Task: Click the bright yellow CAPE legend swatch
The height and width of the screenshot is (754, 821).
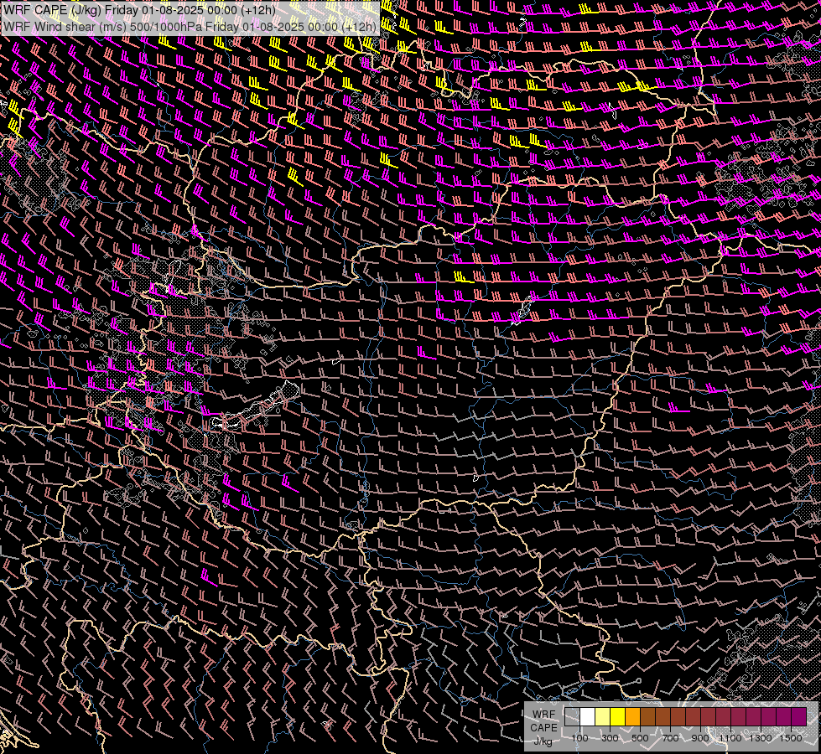Action: 618,717
